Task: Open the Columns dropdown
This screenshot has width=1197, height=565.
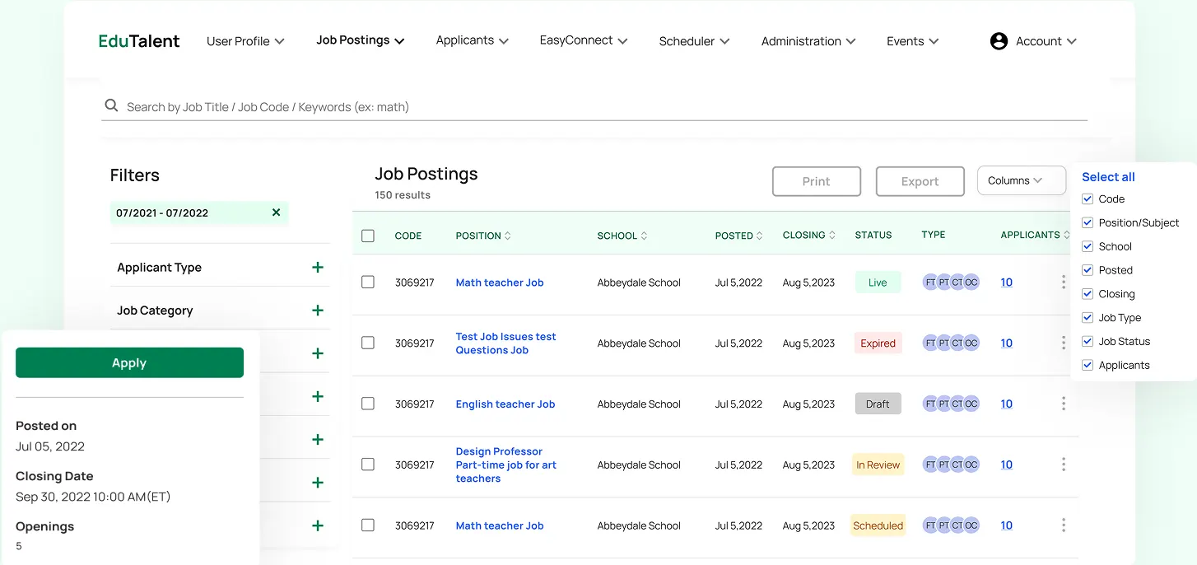Action: 1021,180
